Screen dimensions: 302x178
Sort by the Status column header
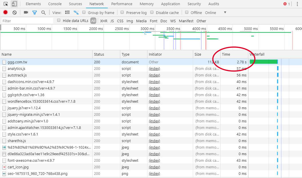[106, 54]
